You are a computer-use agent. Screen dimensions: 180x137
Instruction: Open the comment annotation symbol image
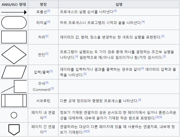(x=14, y=86)
